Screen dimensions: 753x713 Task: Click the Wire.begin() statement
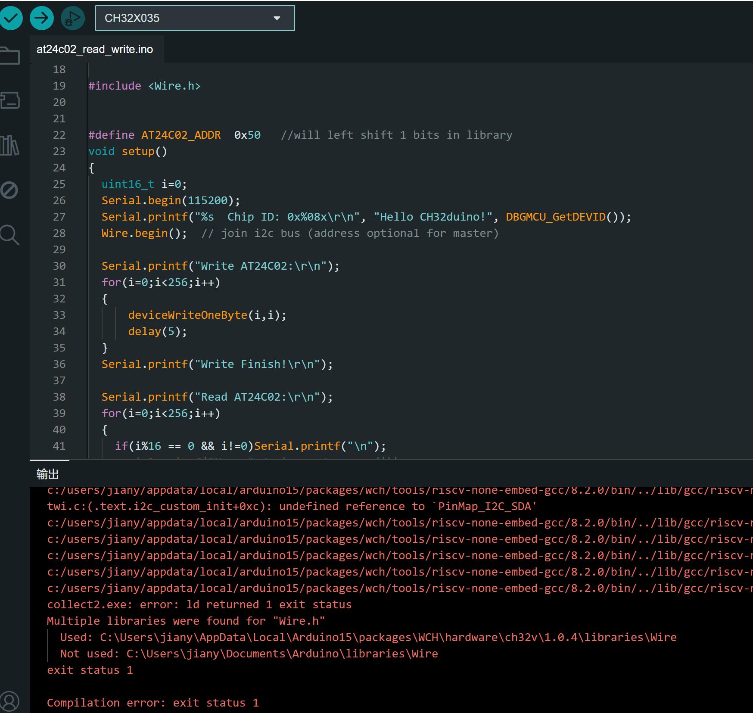click(144, 233)
